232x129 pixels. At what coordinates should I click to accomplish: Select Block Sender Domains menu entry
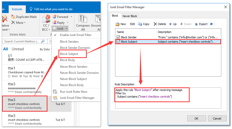point(75,48)
